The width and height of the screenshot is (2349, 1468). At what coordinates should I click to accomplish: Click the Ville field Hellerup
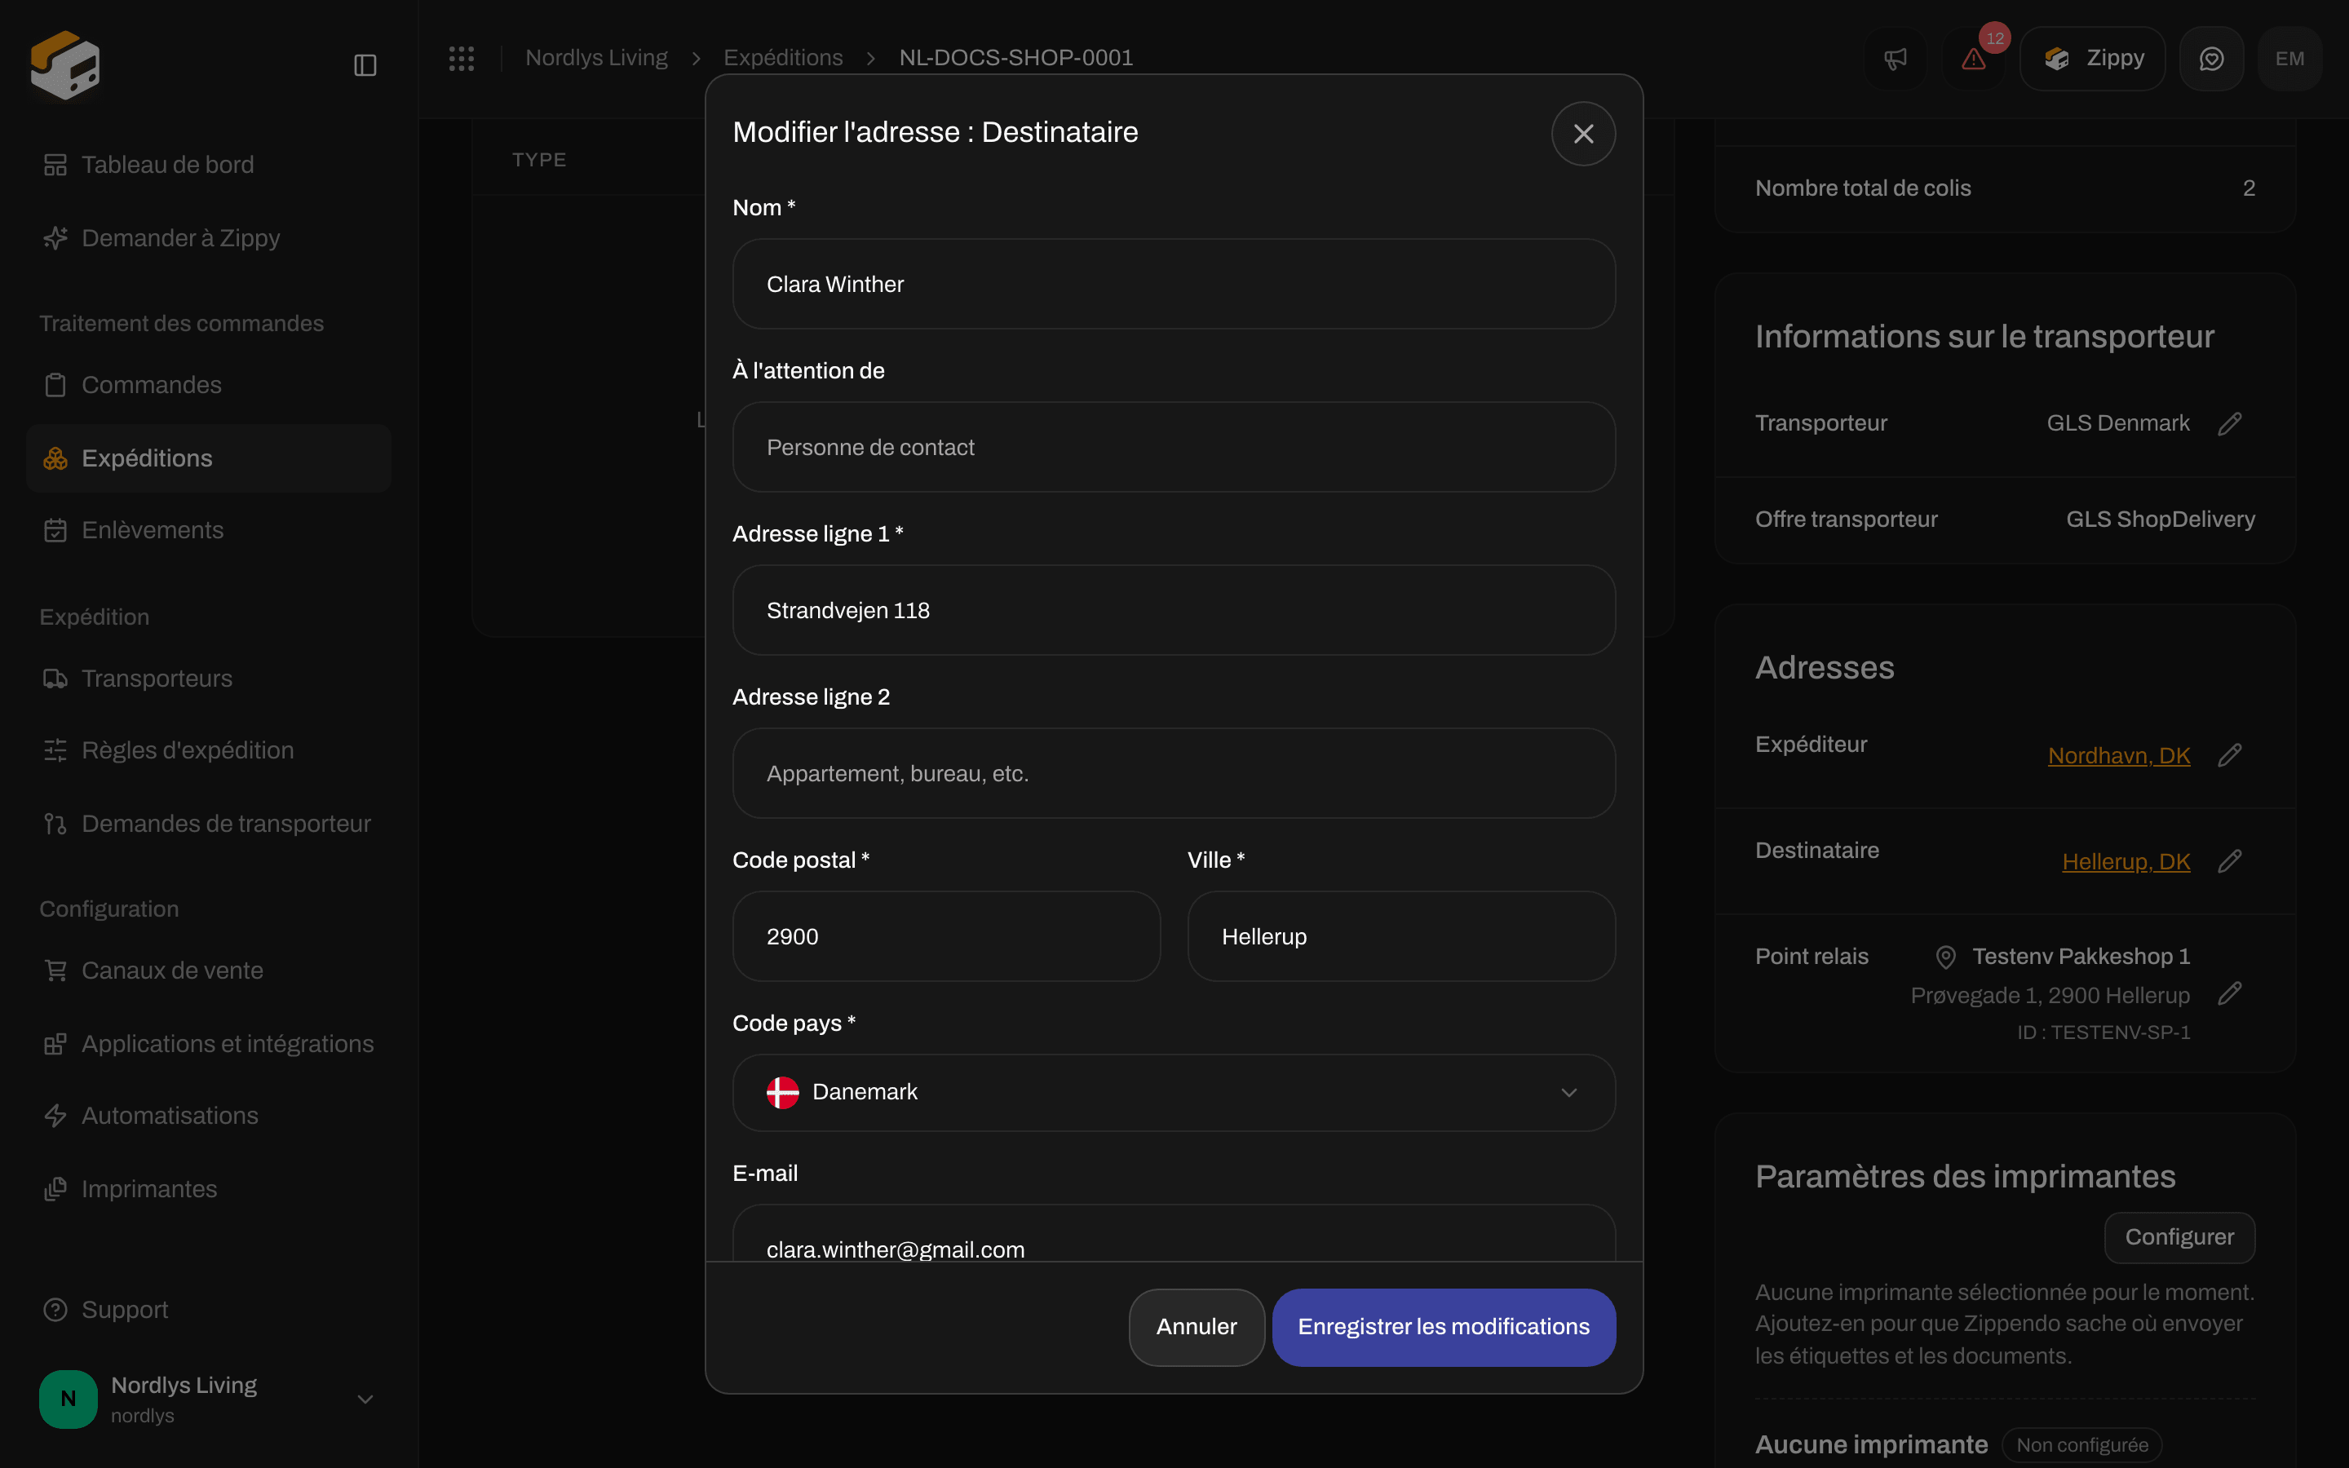(1400, 937)
